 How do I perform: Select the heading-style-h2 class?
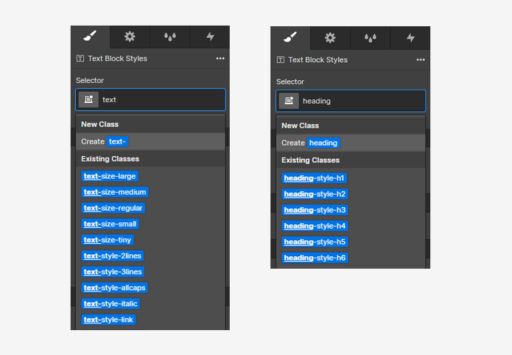(315, 194)
